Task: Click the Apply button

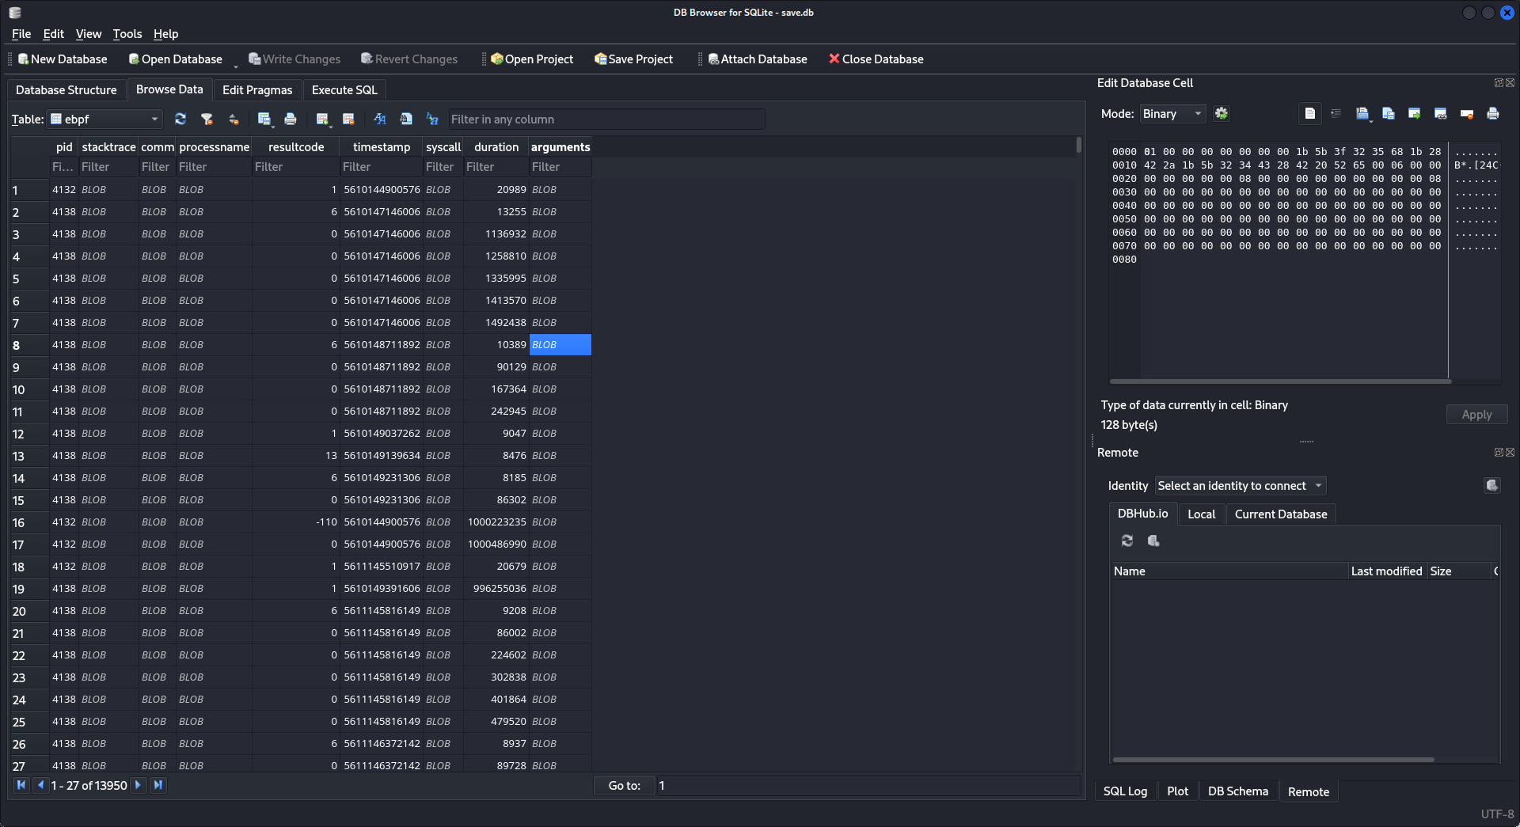Action: tap(1476, 414)
